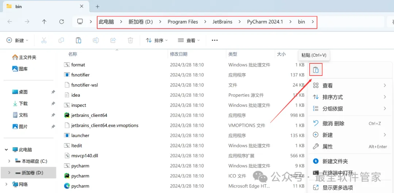Click the Delete trash icon in toolbar
The height and width of the screenshot is (193, 394).
130,40
